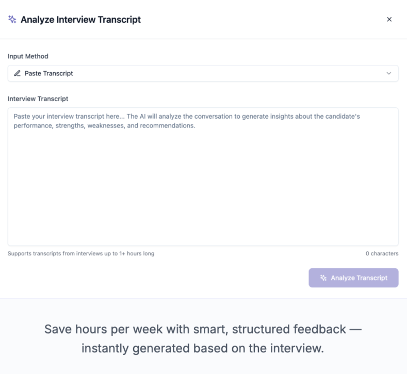Click the word "Analyze" in the purple button
The width and height of the screenshot is (407, 374).
(x=342, y=278)
